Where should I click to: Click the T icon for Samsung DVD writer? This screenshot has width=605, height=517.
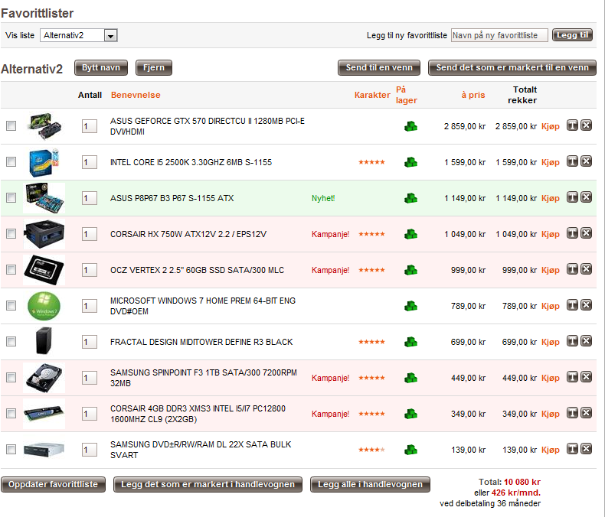572,449
